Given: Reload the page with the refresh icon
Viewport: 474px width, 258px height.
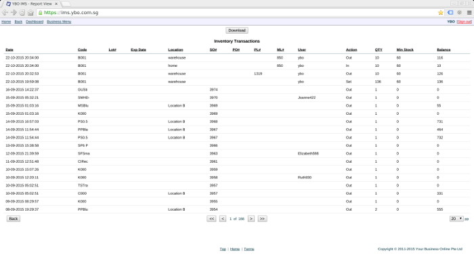Looking at the screenshot, I should click(x=22, y=13).
